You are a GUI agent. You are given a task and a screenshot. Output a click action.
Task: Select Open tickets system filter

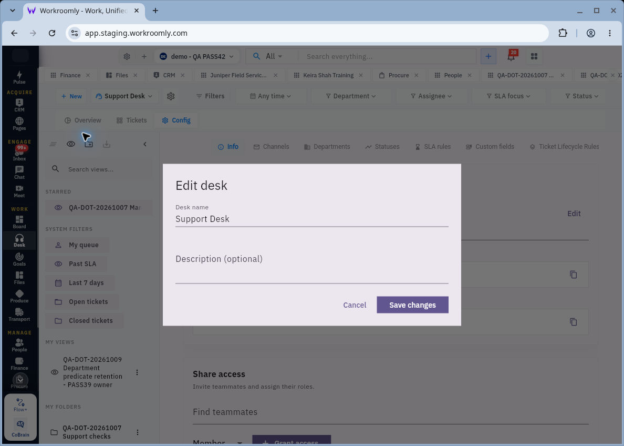(x=82, y=302)
